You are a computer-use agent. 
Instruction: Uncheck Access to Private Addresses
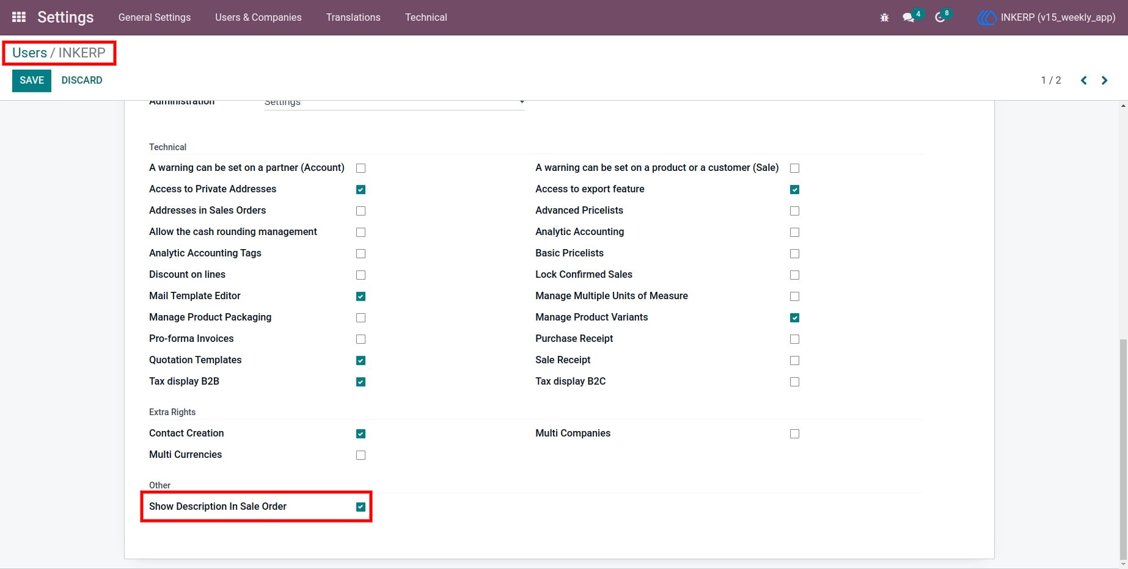click(x=361, y=189)
